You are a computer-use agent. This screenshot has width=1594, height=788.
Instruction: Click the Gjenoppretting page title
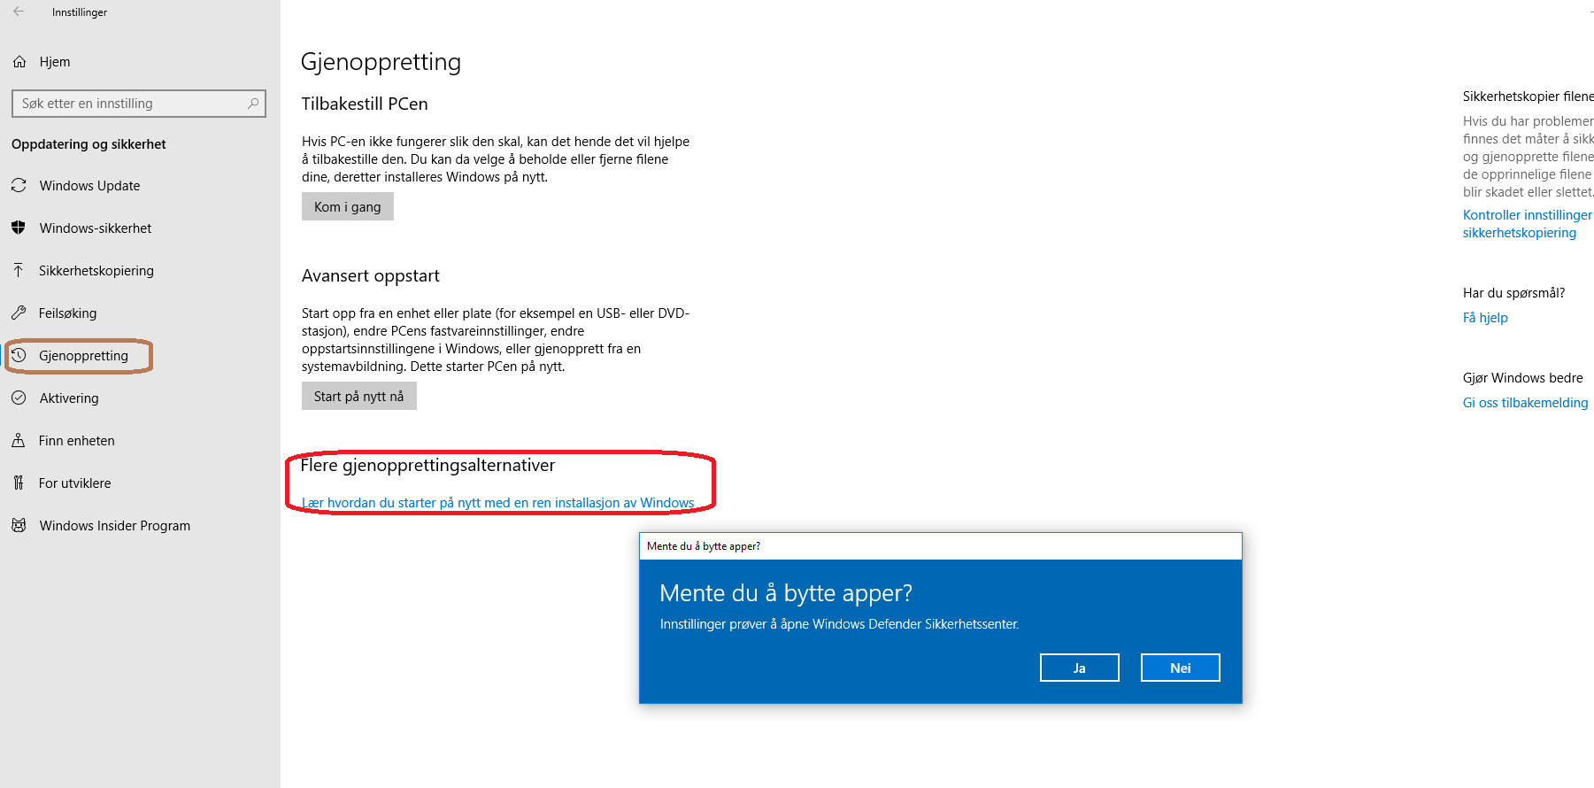[x=381, y=62]
